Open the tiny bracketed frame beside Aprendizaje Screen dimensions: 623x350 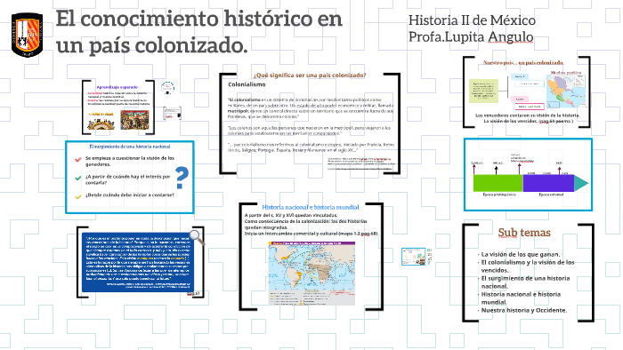pos(173,113)
